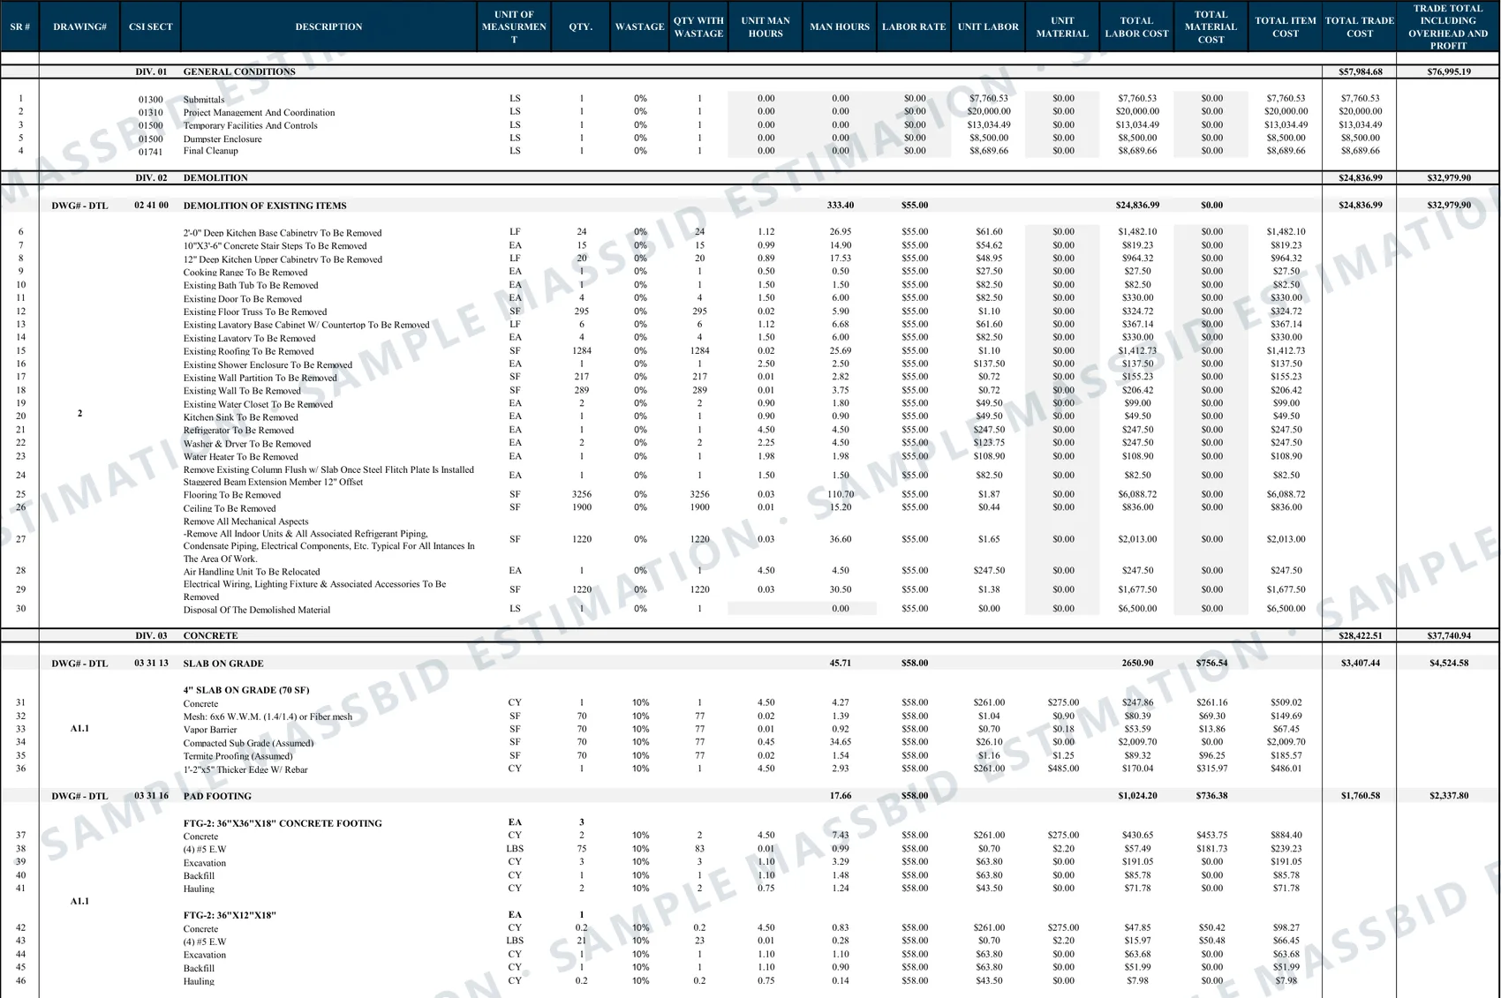Select the "PAD FOOTING" section heading
Image resolution: width=1501 pixels, height=998 pixels.
pyautogui.click(x=217, y=796)
